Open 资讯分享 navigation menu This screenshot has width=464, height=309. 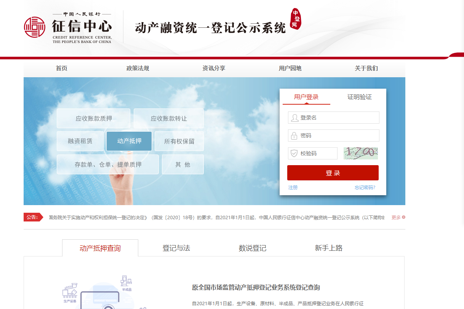point(214,68)
